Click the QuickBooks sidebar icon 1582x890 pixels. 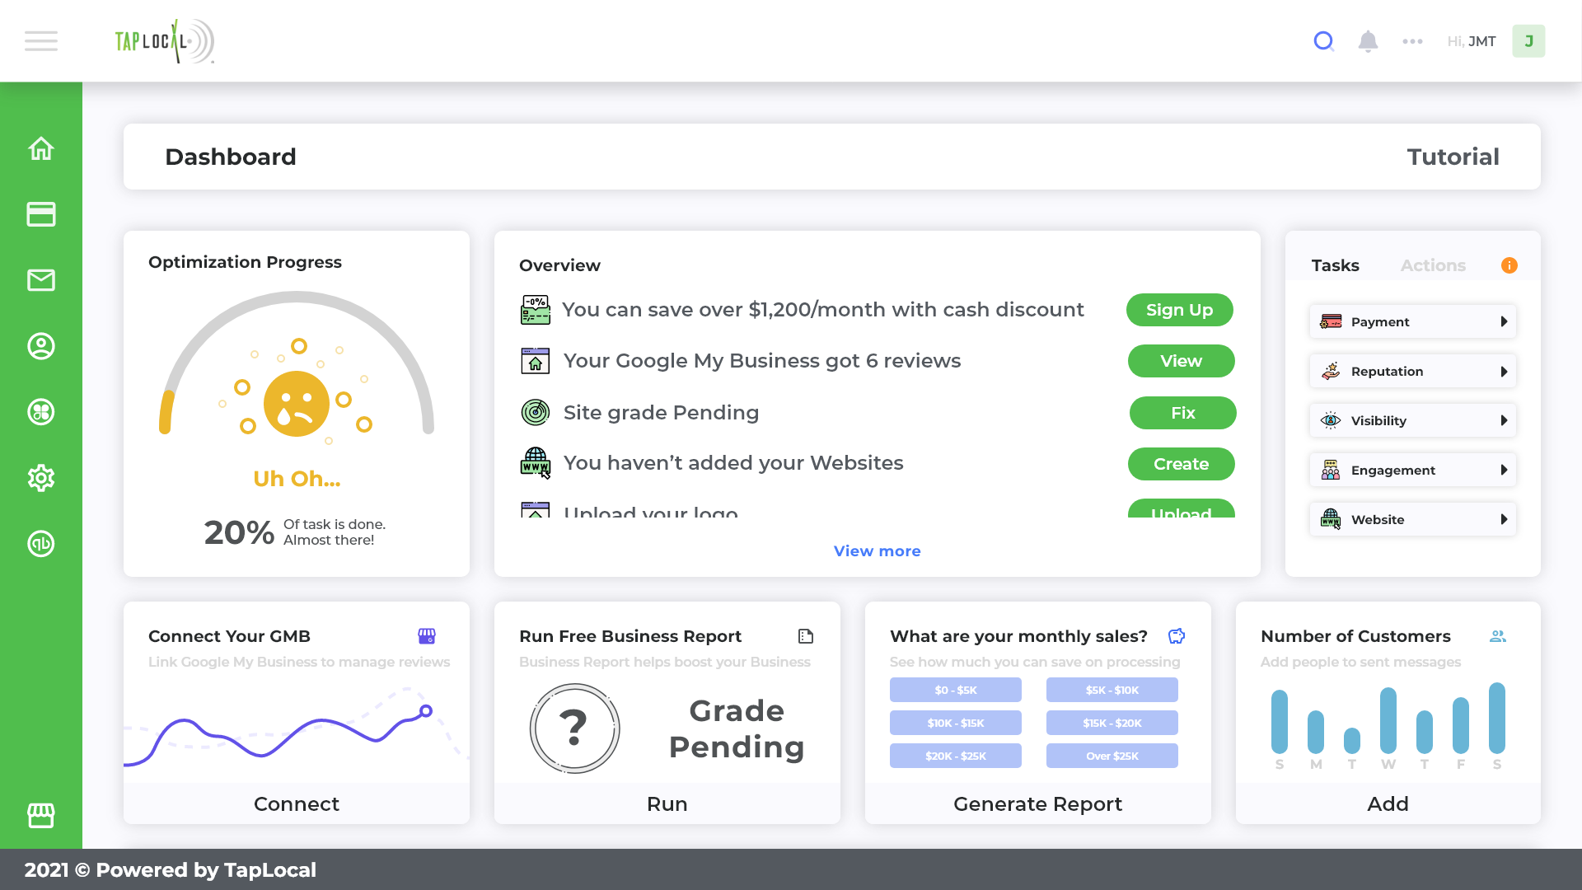click(41, 544)
